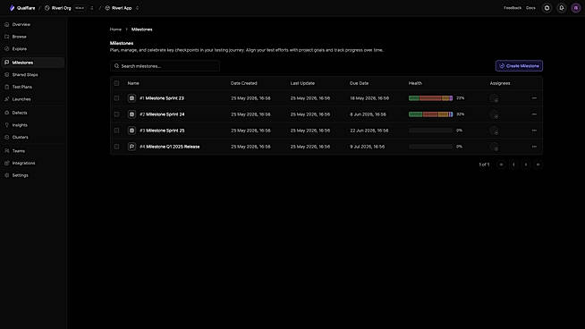Click the Defects bug icon

tap(7, 113)
